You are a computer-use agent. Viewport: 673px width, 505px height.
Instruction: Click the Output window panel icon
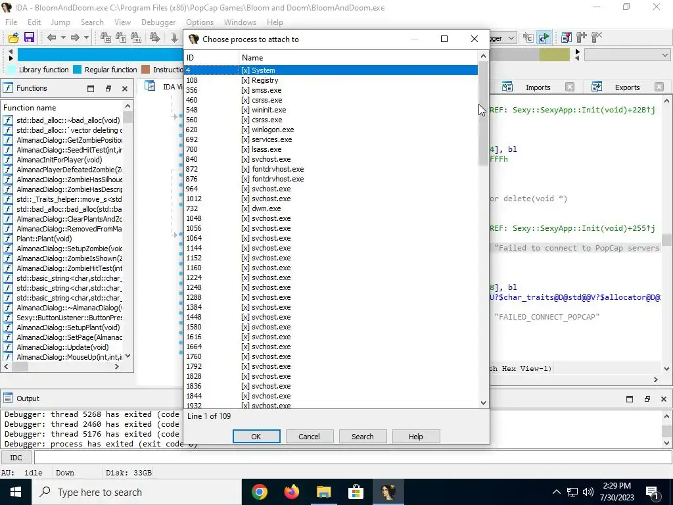(x=8, y=398)
